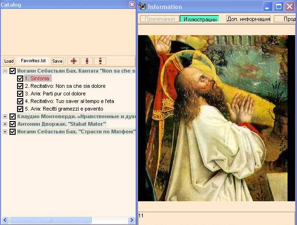
Task: Toggle checkbox for 5. Aria: Recitti gramezzi e pavento
Action: (x=20, y=109)
